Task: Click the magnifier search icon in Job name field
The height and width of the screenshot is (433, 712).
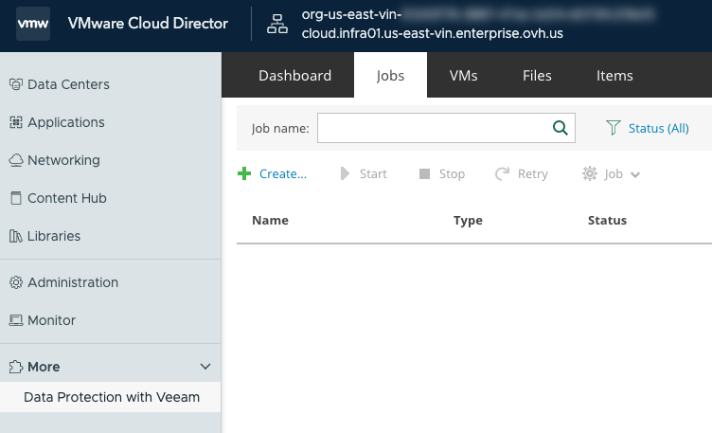Action: tap(561, 128)
